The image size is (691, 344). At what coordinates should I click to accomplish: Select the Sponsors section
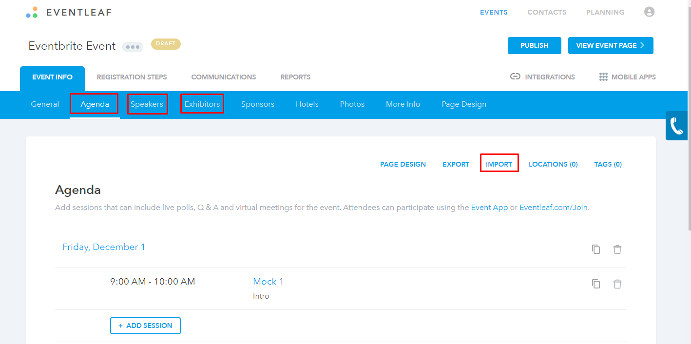(257, 104)
